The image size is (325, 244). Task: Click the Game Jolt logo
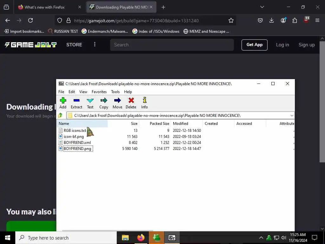(x=30, y=44)
